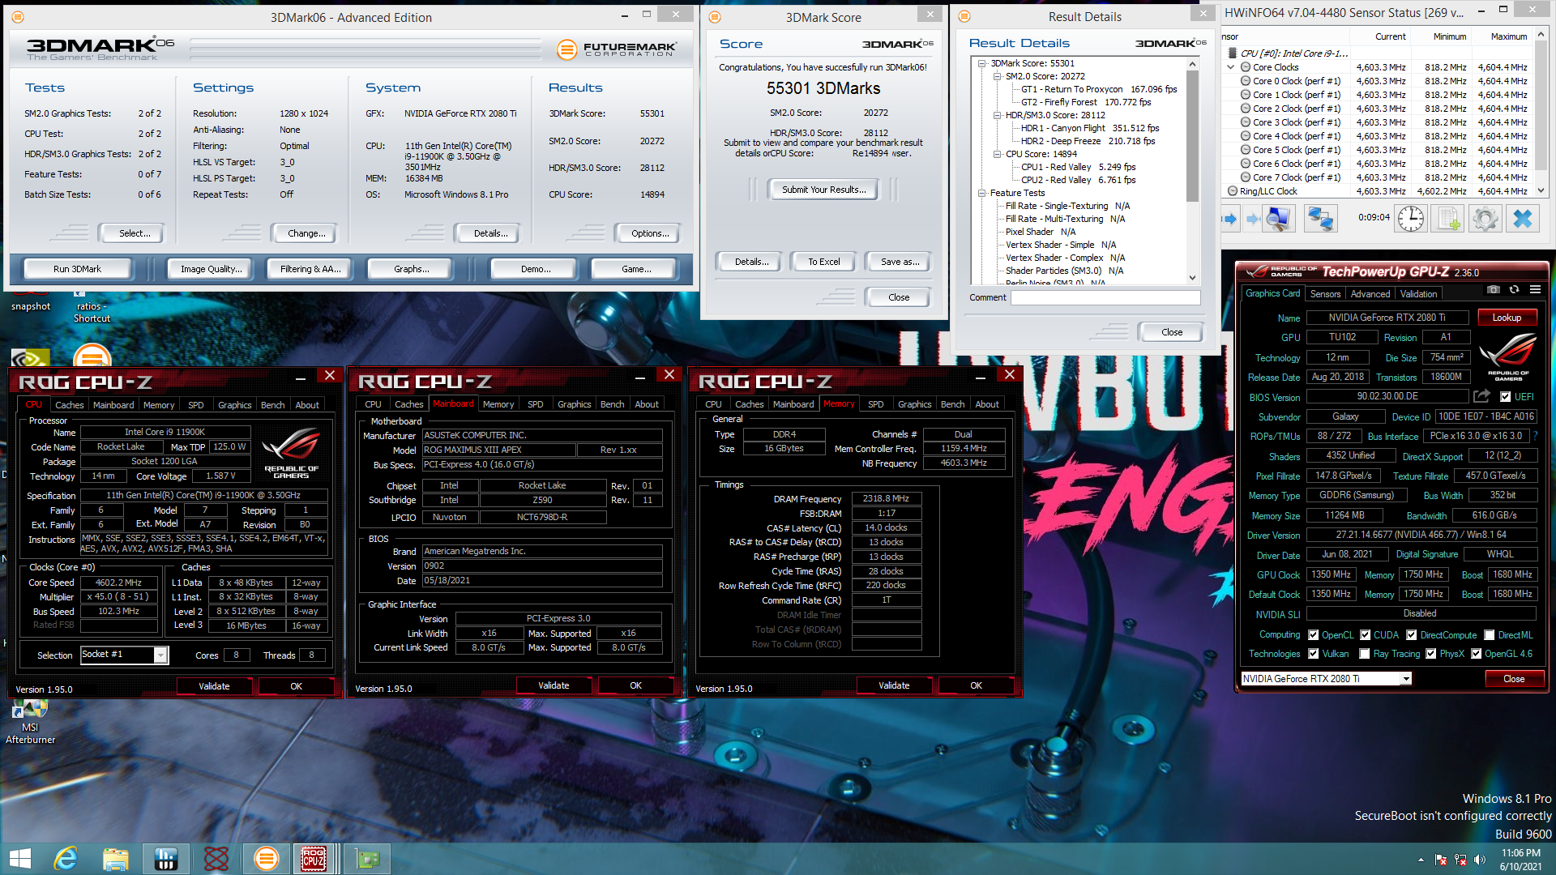The width and height of the screenshot is (1556, 875).
Task: Show hidden tray icons arrow
Action: pos(1421,860)
